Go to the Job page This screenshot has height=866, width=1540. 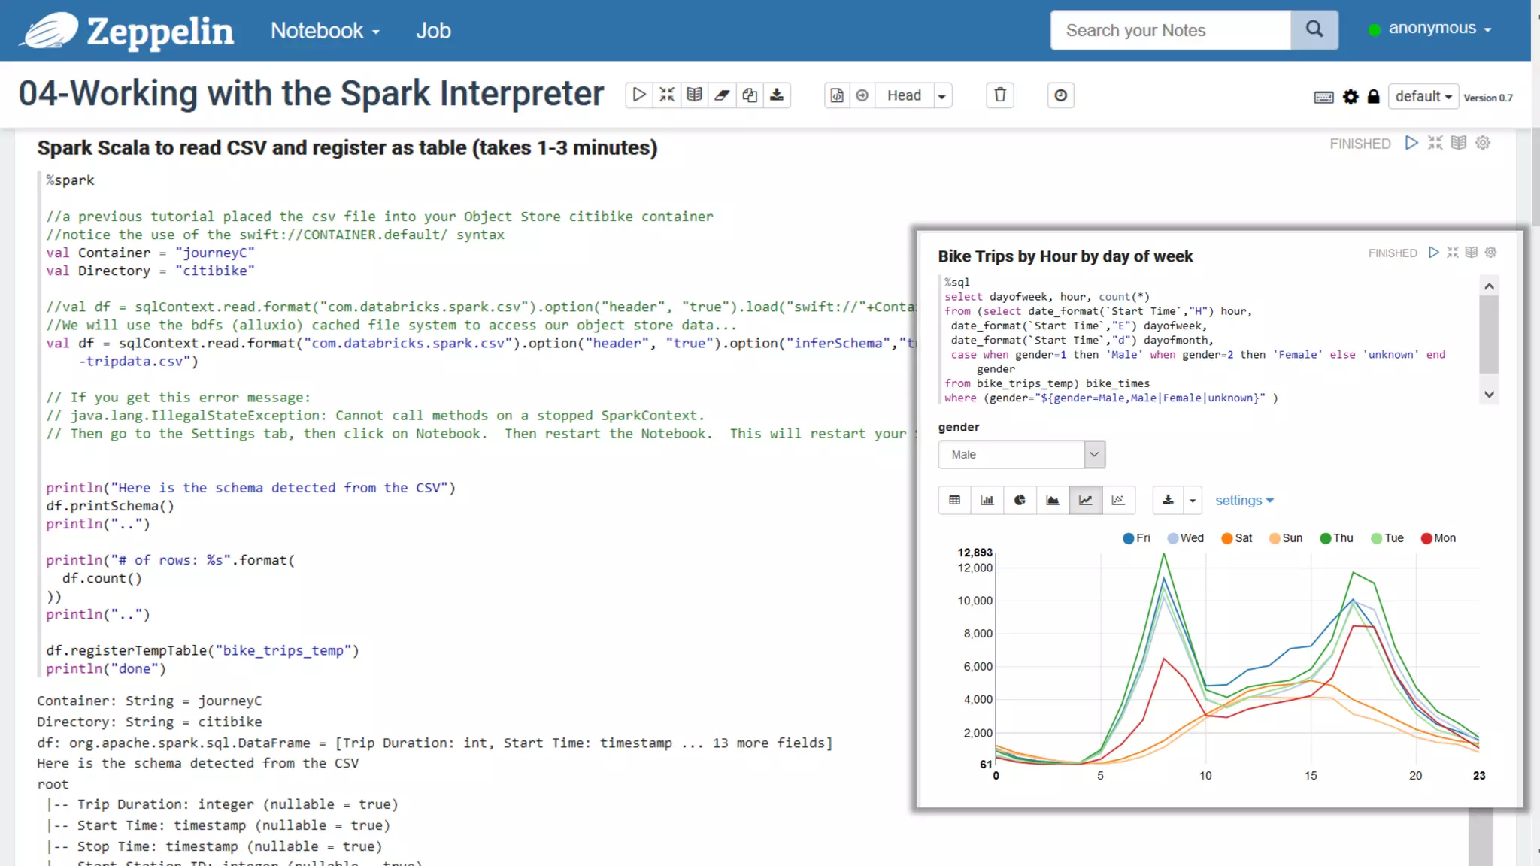click(x=433, y=31)
